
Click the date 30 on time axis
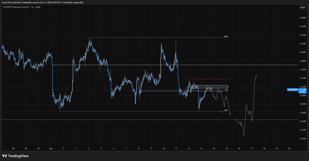[38, 148]
